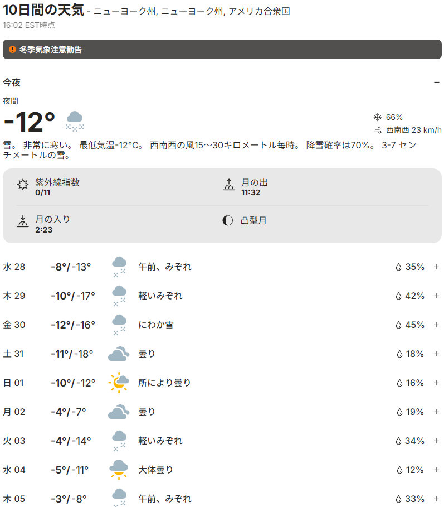Expand the 木 05 forecast row
This screenshot has height=507, width=444.
coord(436,499)
